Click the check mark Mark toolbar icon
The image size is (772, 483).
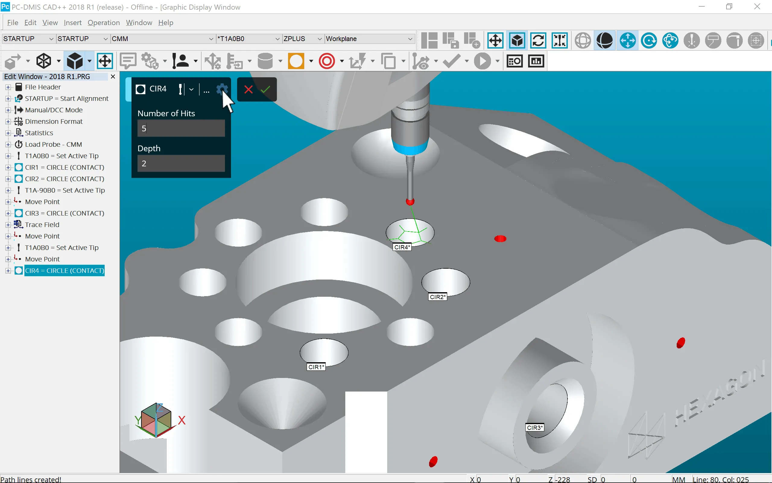click(x=451, y=61)
